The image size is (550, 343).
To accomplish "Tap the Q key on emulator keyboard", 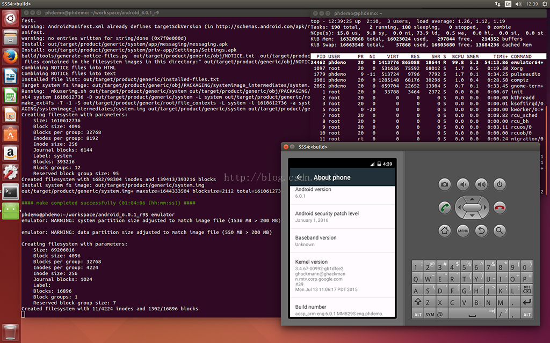I will 416,279.
